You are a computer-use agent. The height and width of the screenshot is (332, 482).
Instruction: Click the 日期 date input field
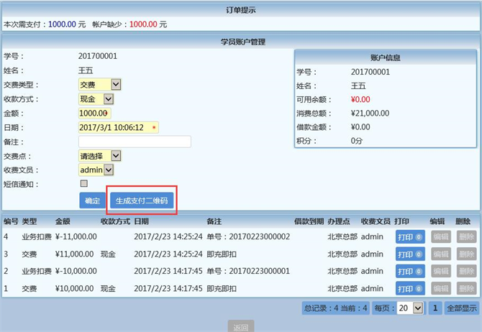pos(118,127)
